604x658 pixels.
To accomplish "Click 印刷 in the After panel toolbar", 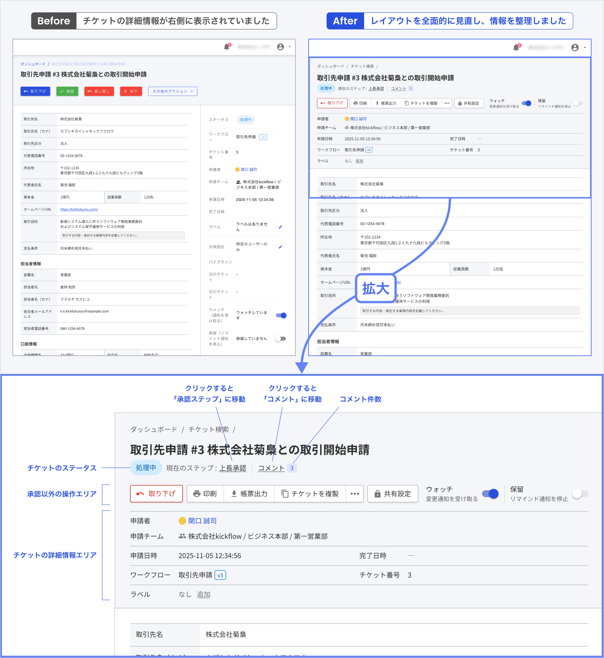I will 360,103.
